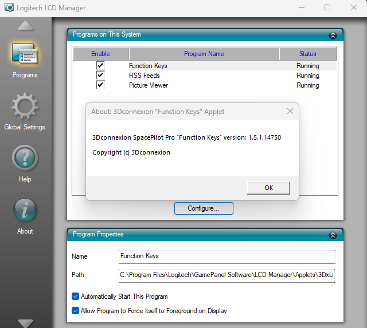This screenshot has height=328, width=367.
Task: Toggle the Picture Viewer enable checkbox
Action: coord(100,85)
